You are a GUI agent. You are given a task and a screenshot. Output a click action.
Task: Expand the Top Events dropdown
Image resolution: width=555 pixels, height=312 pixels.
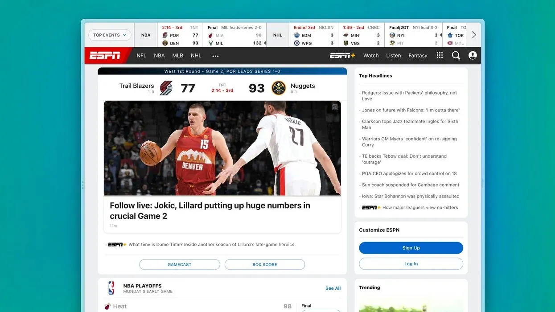110,35
